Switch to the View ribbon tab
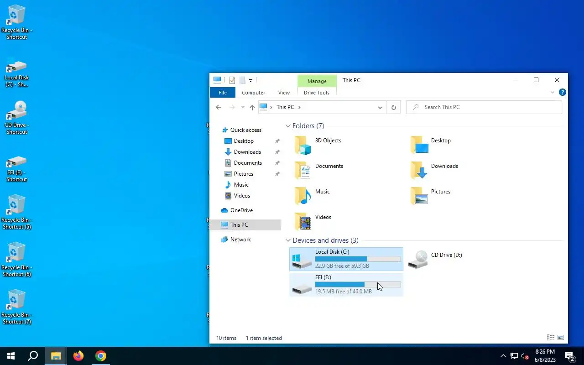 coord(284,93)
